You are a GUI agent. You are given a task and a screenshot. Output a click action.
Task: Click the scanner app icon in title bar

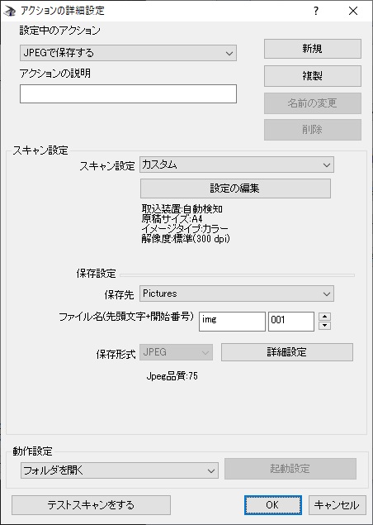[9, 11]
